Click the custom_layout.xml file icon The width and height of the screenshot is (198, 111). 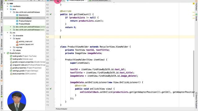click(17, 44)
